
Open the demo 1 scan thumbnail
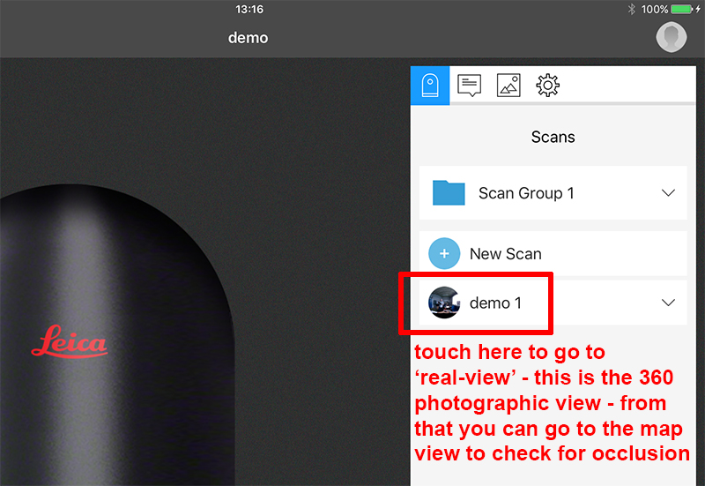point(444,303)
